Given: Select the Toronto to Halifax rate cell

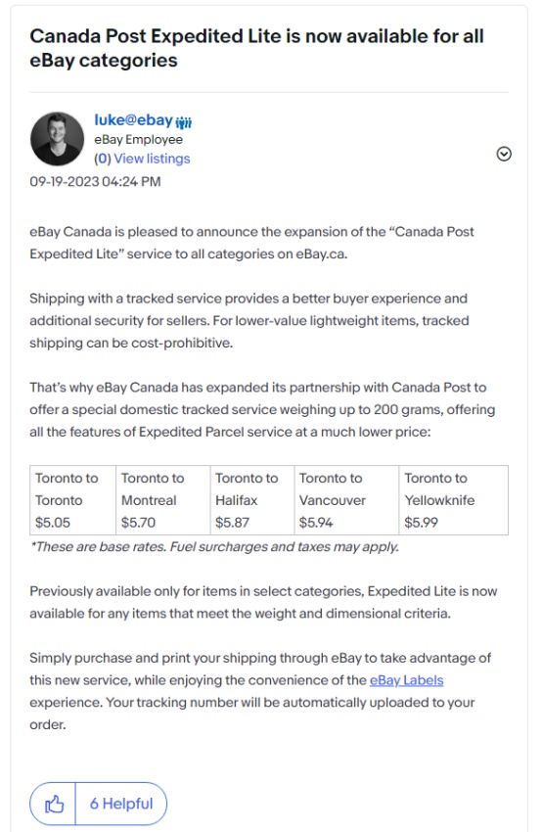Looking at the screenshot, I should (x=252, y=500).
